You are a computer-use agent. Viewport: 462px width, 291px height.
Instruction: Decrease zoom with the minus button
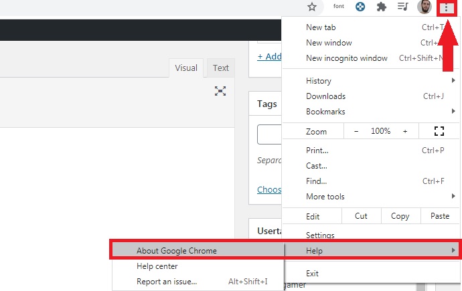coord(356,131)
